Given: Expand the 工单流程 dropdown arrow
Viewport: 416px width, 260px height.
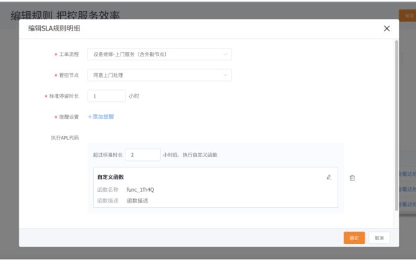Looking at the screenshot, I should coord(225,54).
